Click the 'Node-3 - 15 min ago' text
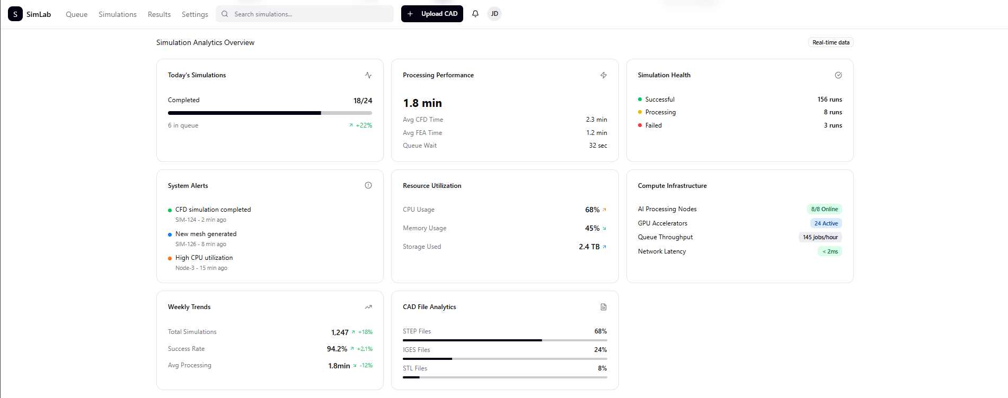This screenshot has width=1008, height=398. click(x=201, y=268)
